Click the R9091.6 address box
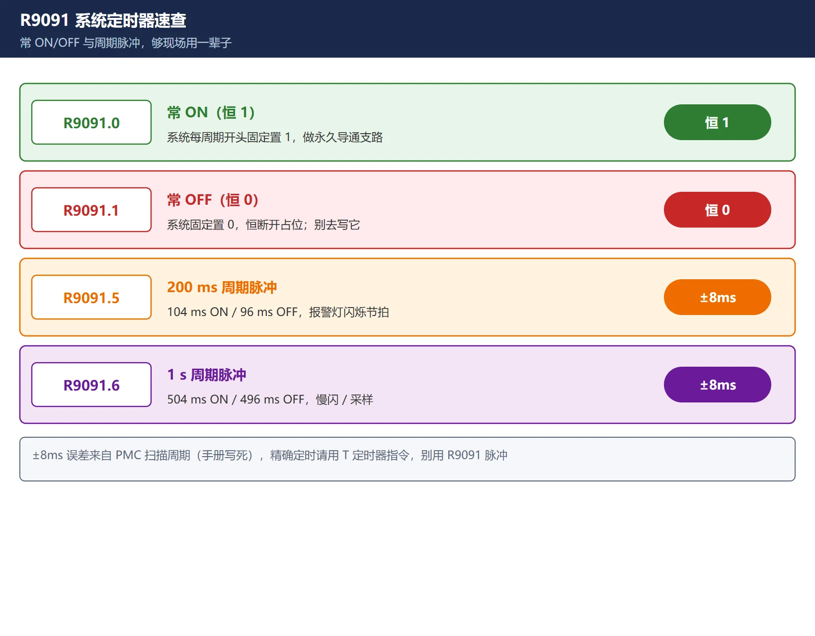The height and width of the screenshot is (636, 815). tap(91, 385)
